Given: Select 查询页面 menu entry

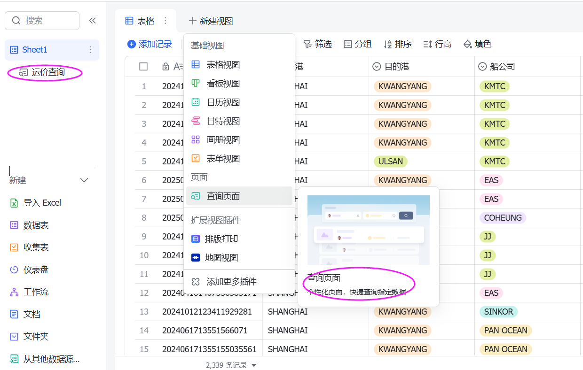Looking at the screenshot, I should coord(223,196).
